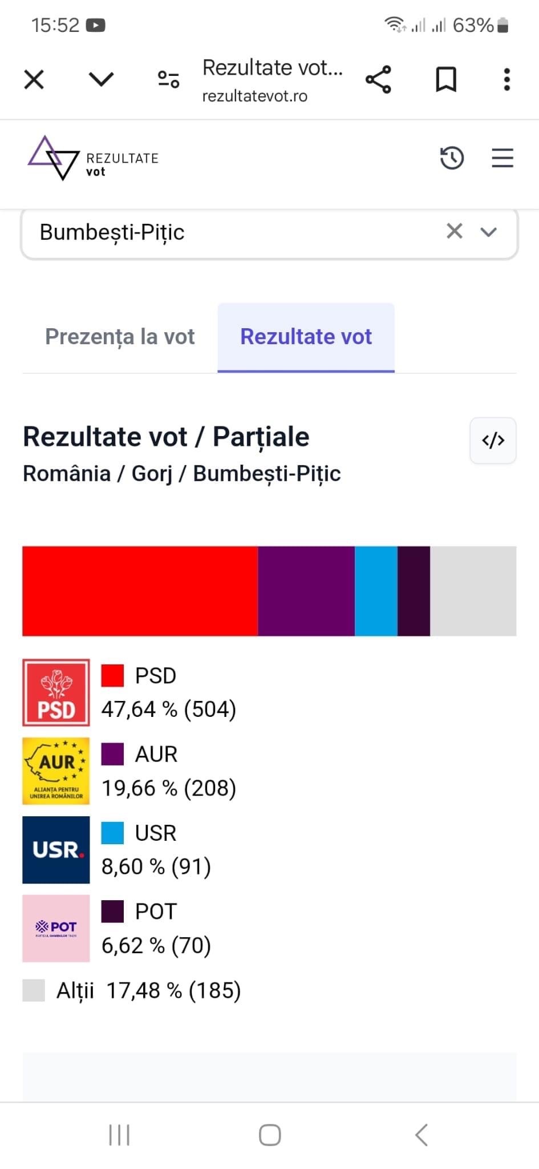Image resolution: width=539 pixels, height=1169 pixels.
Task: Open the hamburger navigation menu
Action: coord(502,158)
